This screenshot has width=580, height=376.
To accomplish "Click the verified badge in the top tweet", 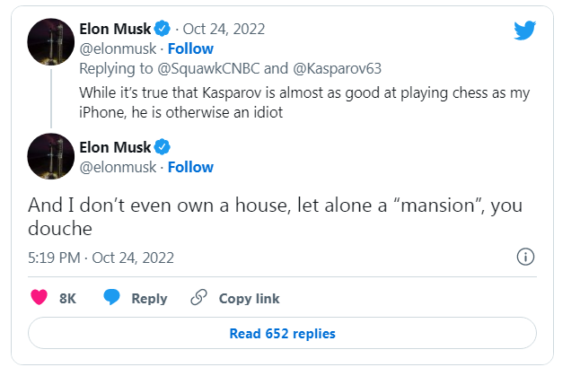I will pos(163,30).
